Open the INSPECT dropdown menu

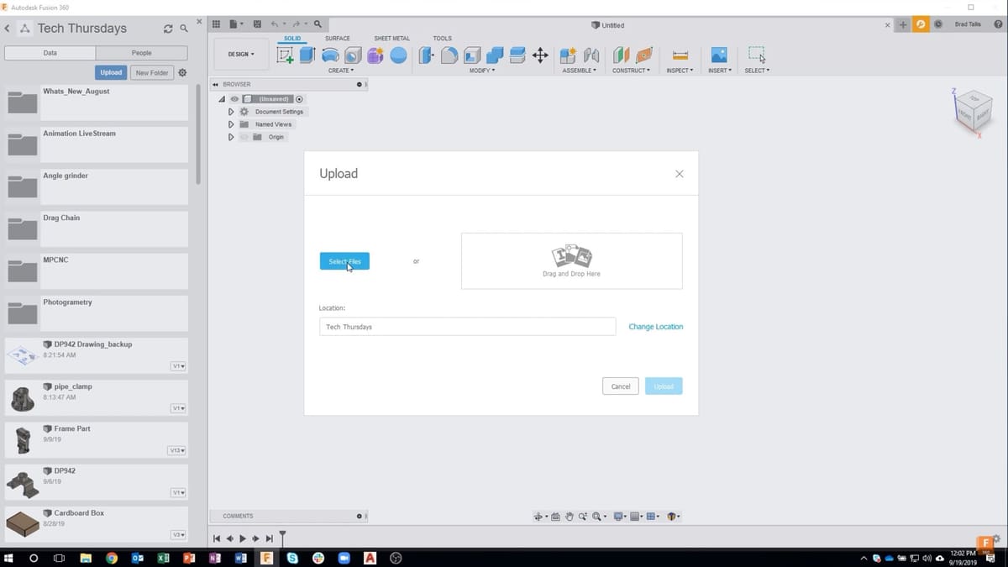pos(680,71)
